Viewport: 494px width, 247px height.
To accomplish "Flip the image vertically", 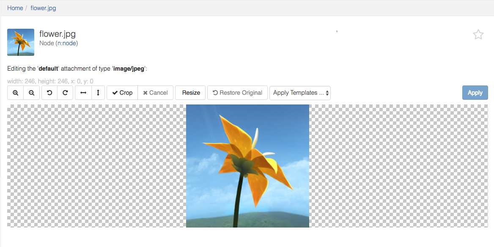I will [x=98, y=93].
